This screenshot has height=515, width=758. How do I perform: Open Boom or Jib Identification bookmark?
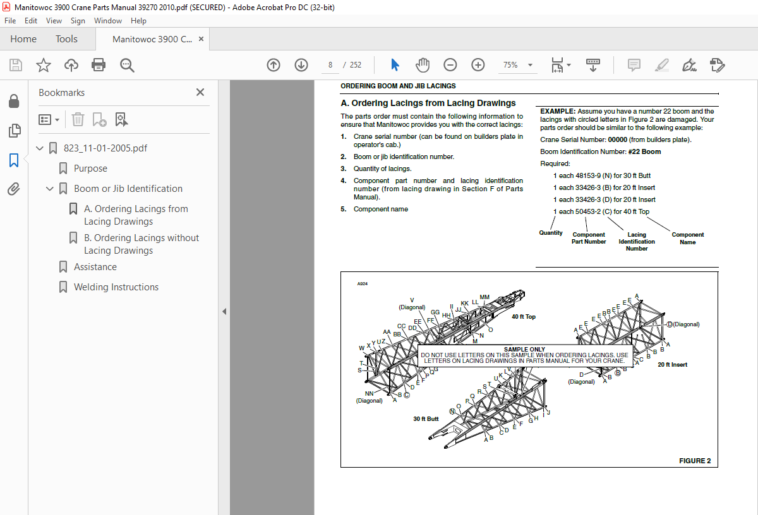click(x=128, y=189)
